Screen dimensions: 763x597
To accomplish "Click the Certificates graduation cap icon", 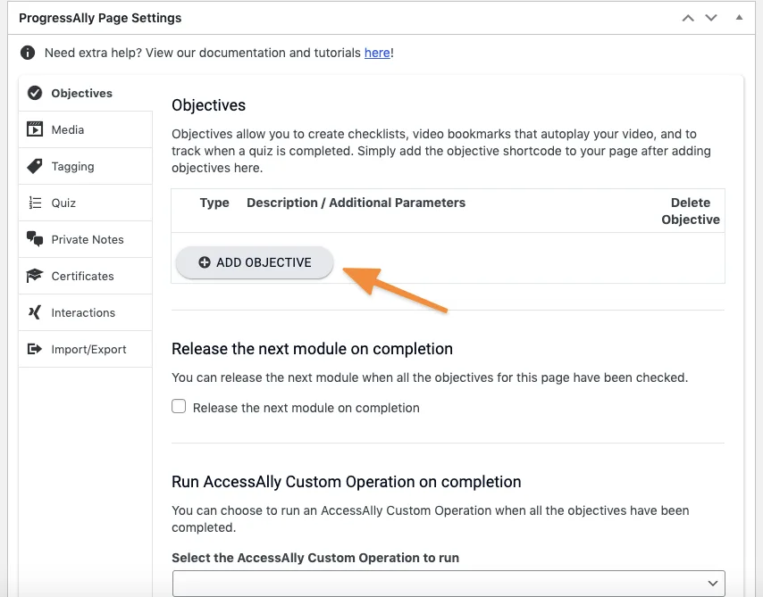I will (35, 276).
